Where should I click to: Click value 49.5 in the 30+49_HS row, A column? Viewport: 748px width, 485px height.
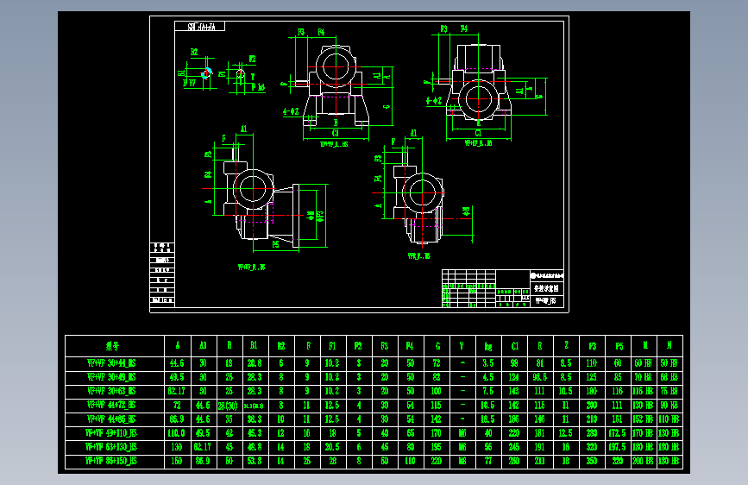click(x=177, y=377)
